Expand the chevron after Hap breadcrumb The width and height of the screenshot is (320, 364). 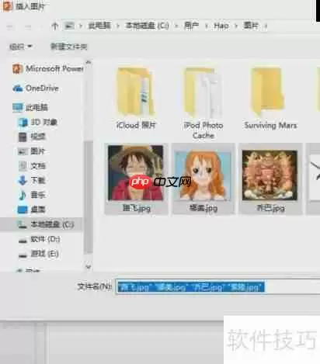tap(236, 26)
